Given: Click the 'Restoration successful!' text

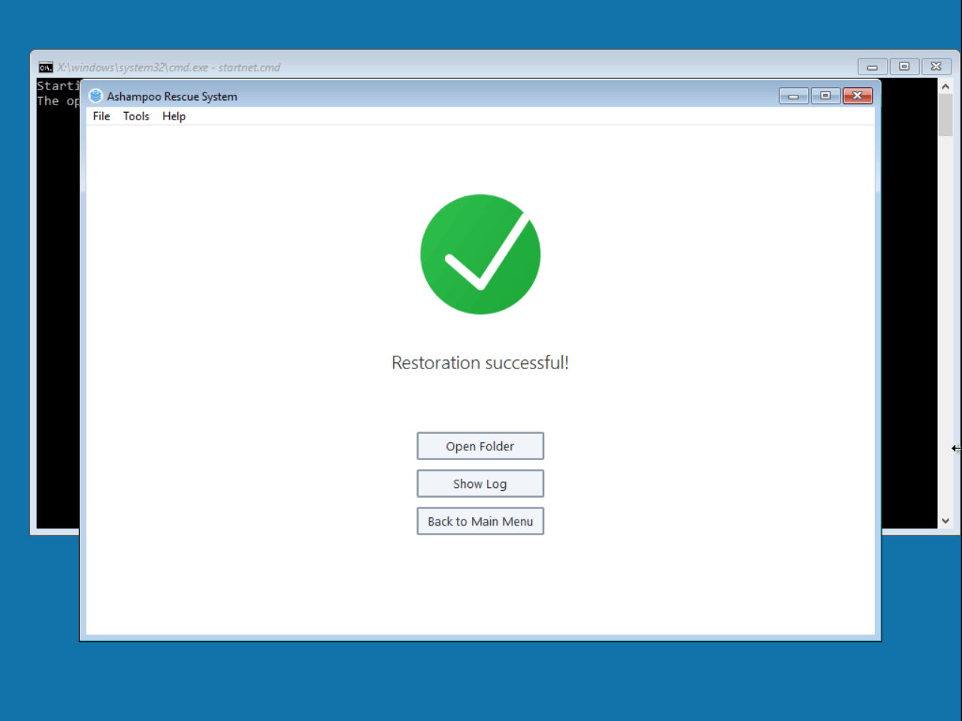Looking at the screenshot, I should (480, 362).
